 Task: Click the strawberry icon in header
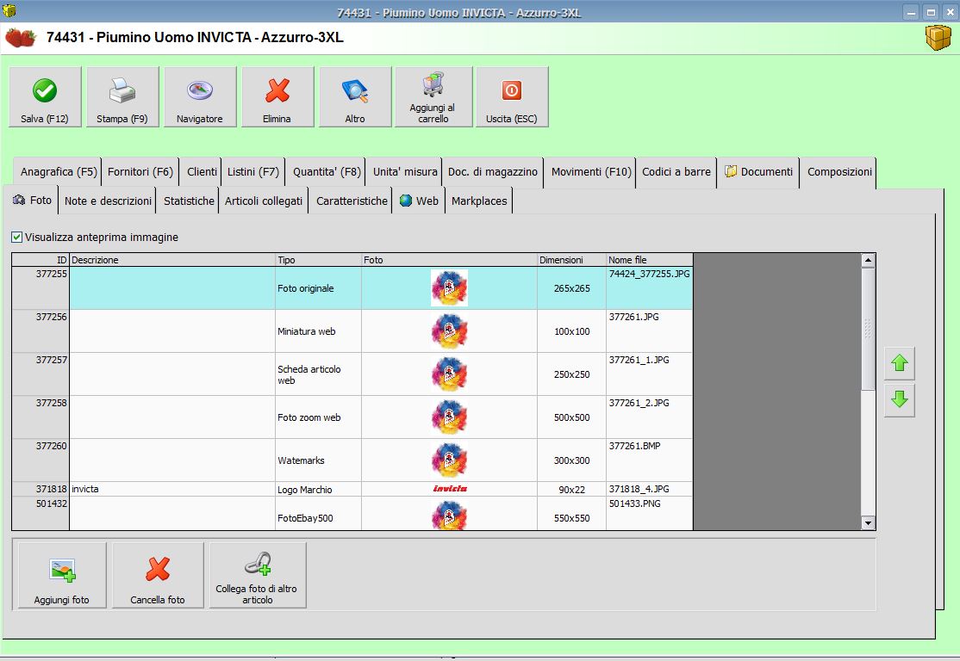point(21,37)
